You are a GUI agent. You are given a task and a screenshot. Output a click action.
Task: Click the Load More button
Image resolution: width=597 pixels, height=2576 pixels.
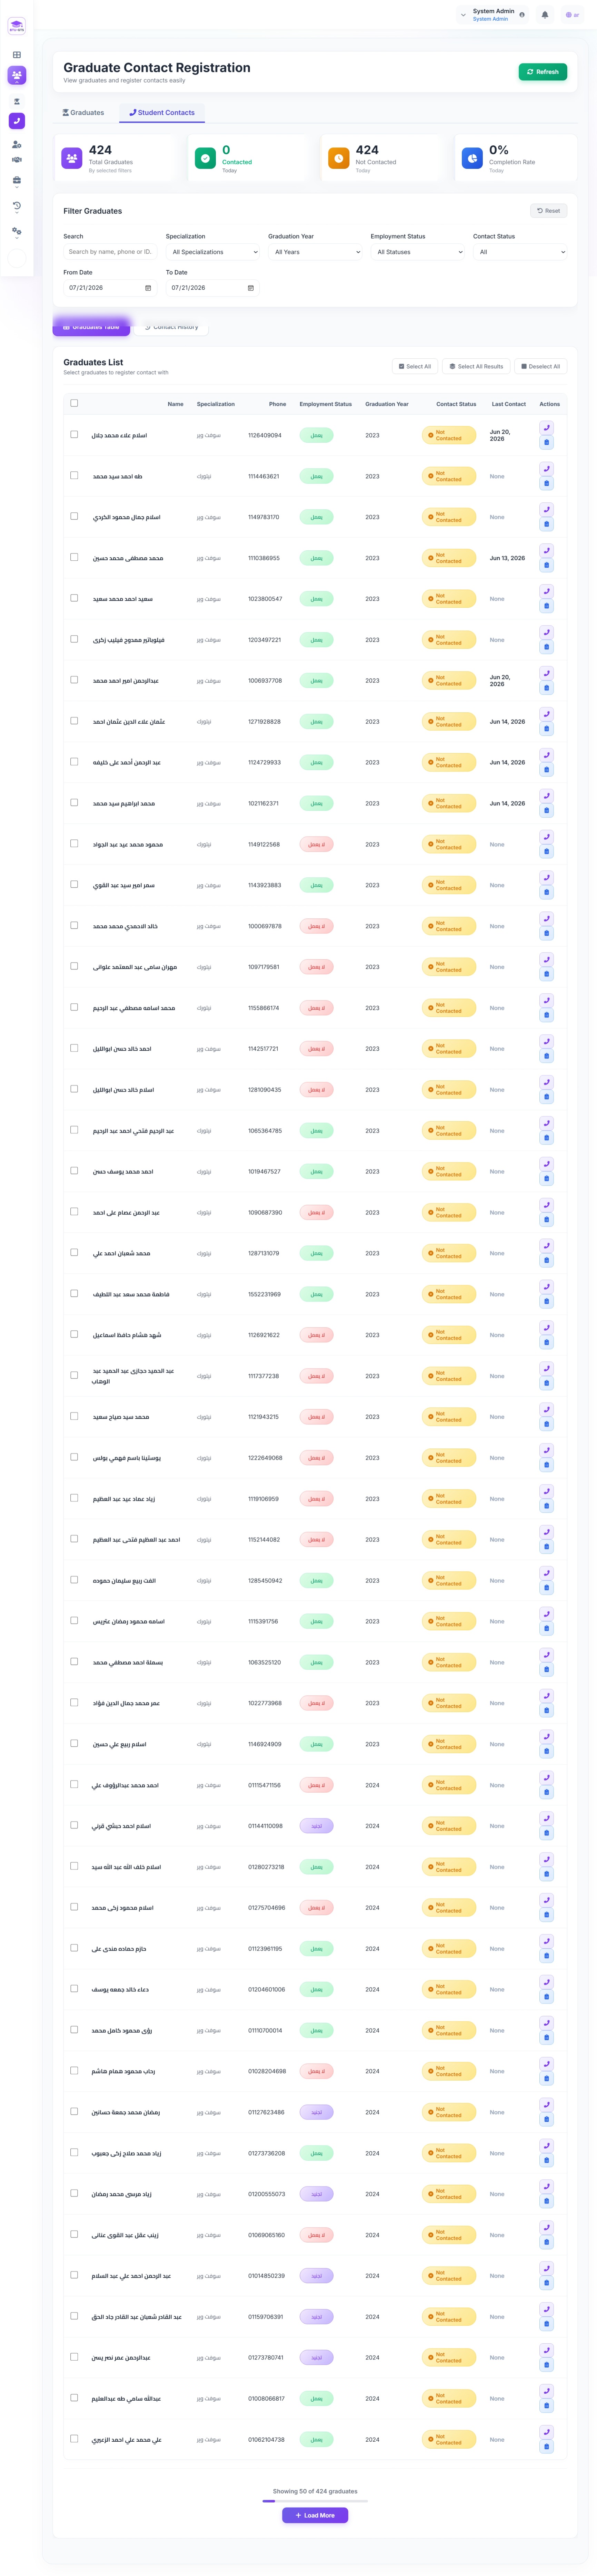316,2515
